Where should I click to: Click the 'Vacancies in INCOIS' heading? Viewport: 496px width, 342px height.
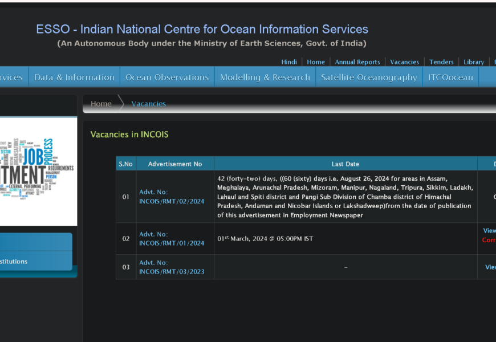(129, 135)
